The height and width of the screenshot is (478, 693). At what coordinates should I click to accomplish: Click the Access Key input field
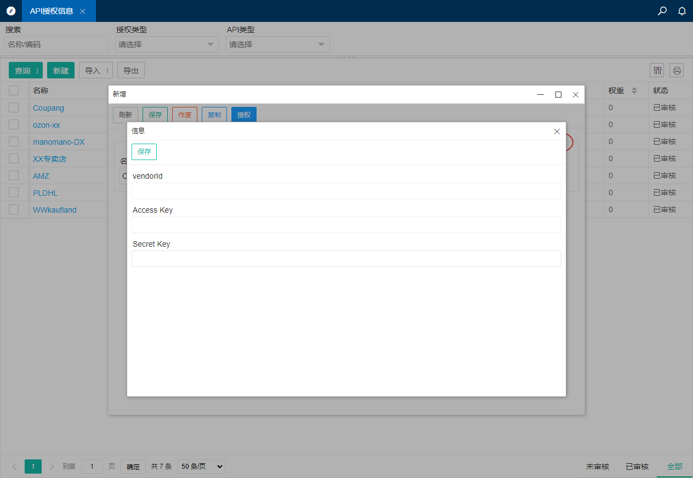click(x=346, y=225)
